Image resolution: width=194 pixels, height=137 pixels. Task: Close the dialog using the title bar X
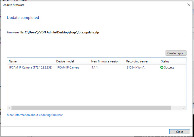tap(189, 5)
